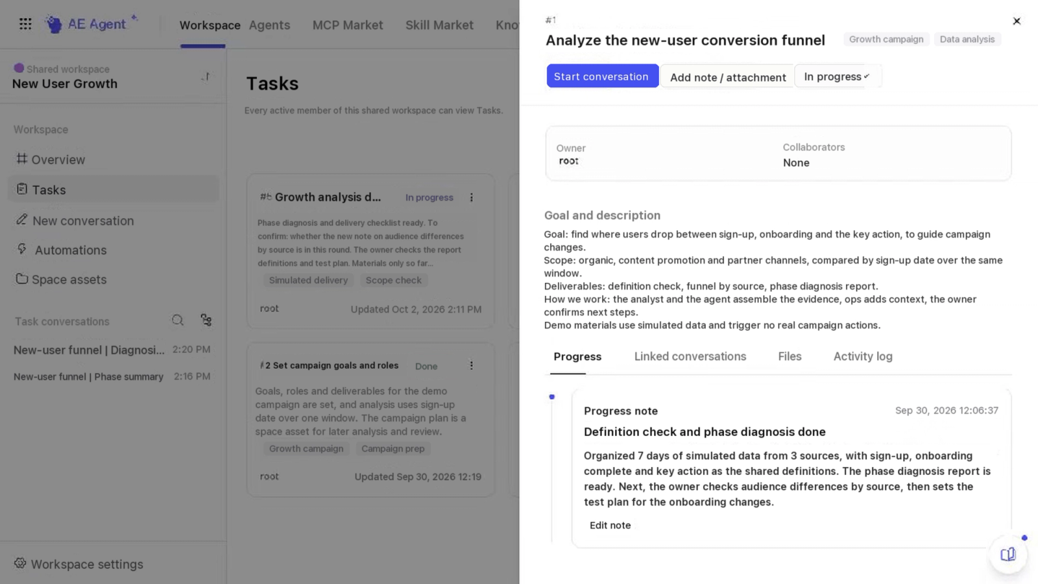
Task: Click the Done status on campaign goals card
Action: point(426,366)
